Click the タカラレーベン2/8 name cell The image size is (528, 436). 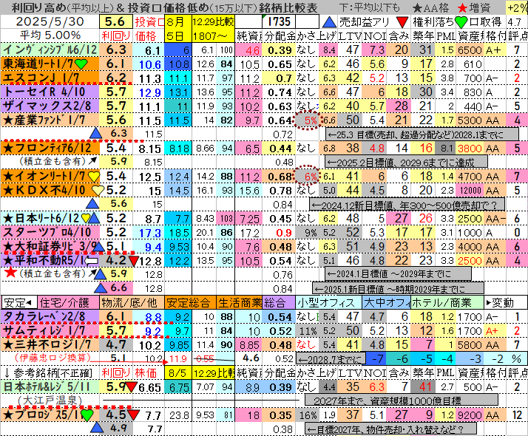coord(50,316)
